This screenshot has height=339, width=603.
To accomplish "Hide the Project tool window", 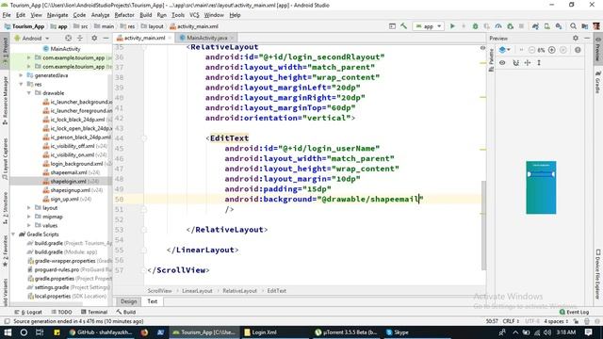I will tap(106, 38).
